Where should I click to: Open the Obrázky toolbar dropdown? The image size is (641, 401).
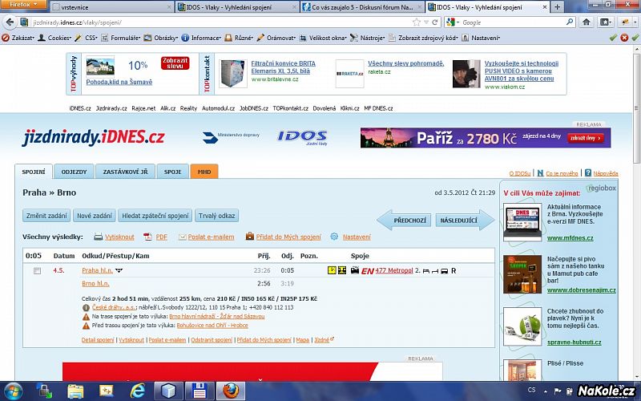point(161,38)
